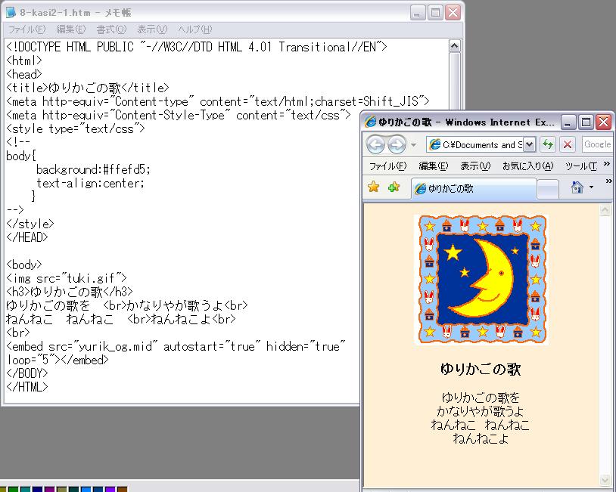The image size is (616, 492).
Task: Click the IE logo in the browser title bar
Action: pos(371,122)
